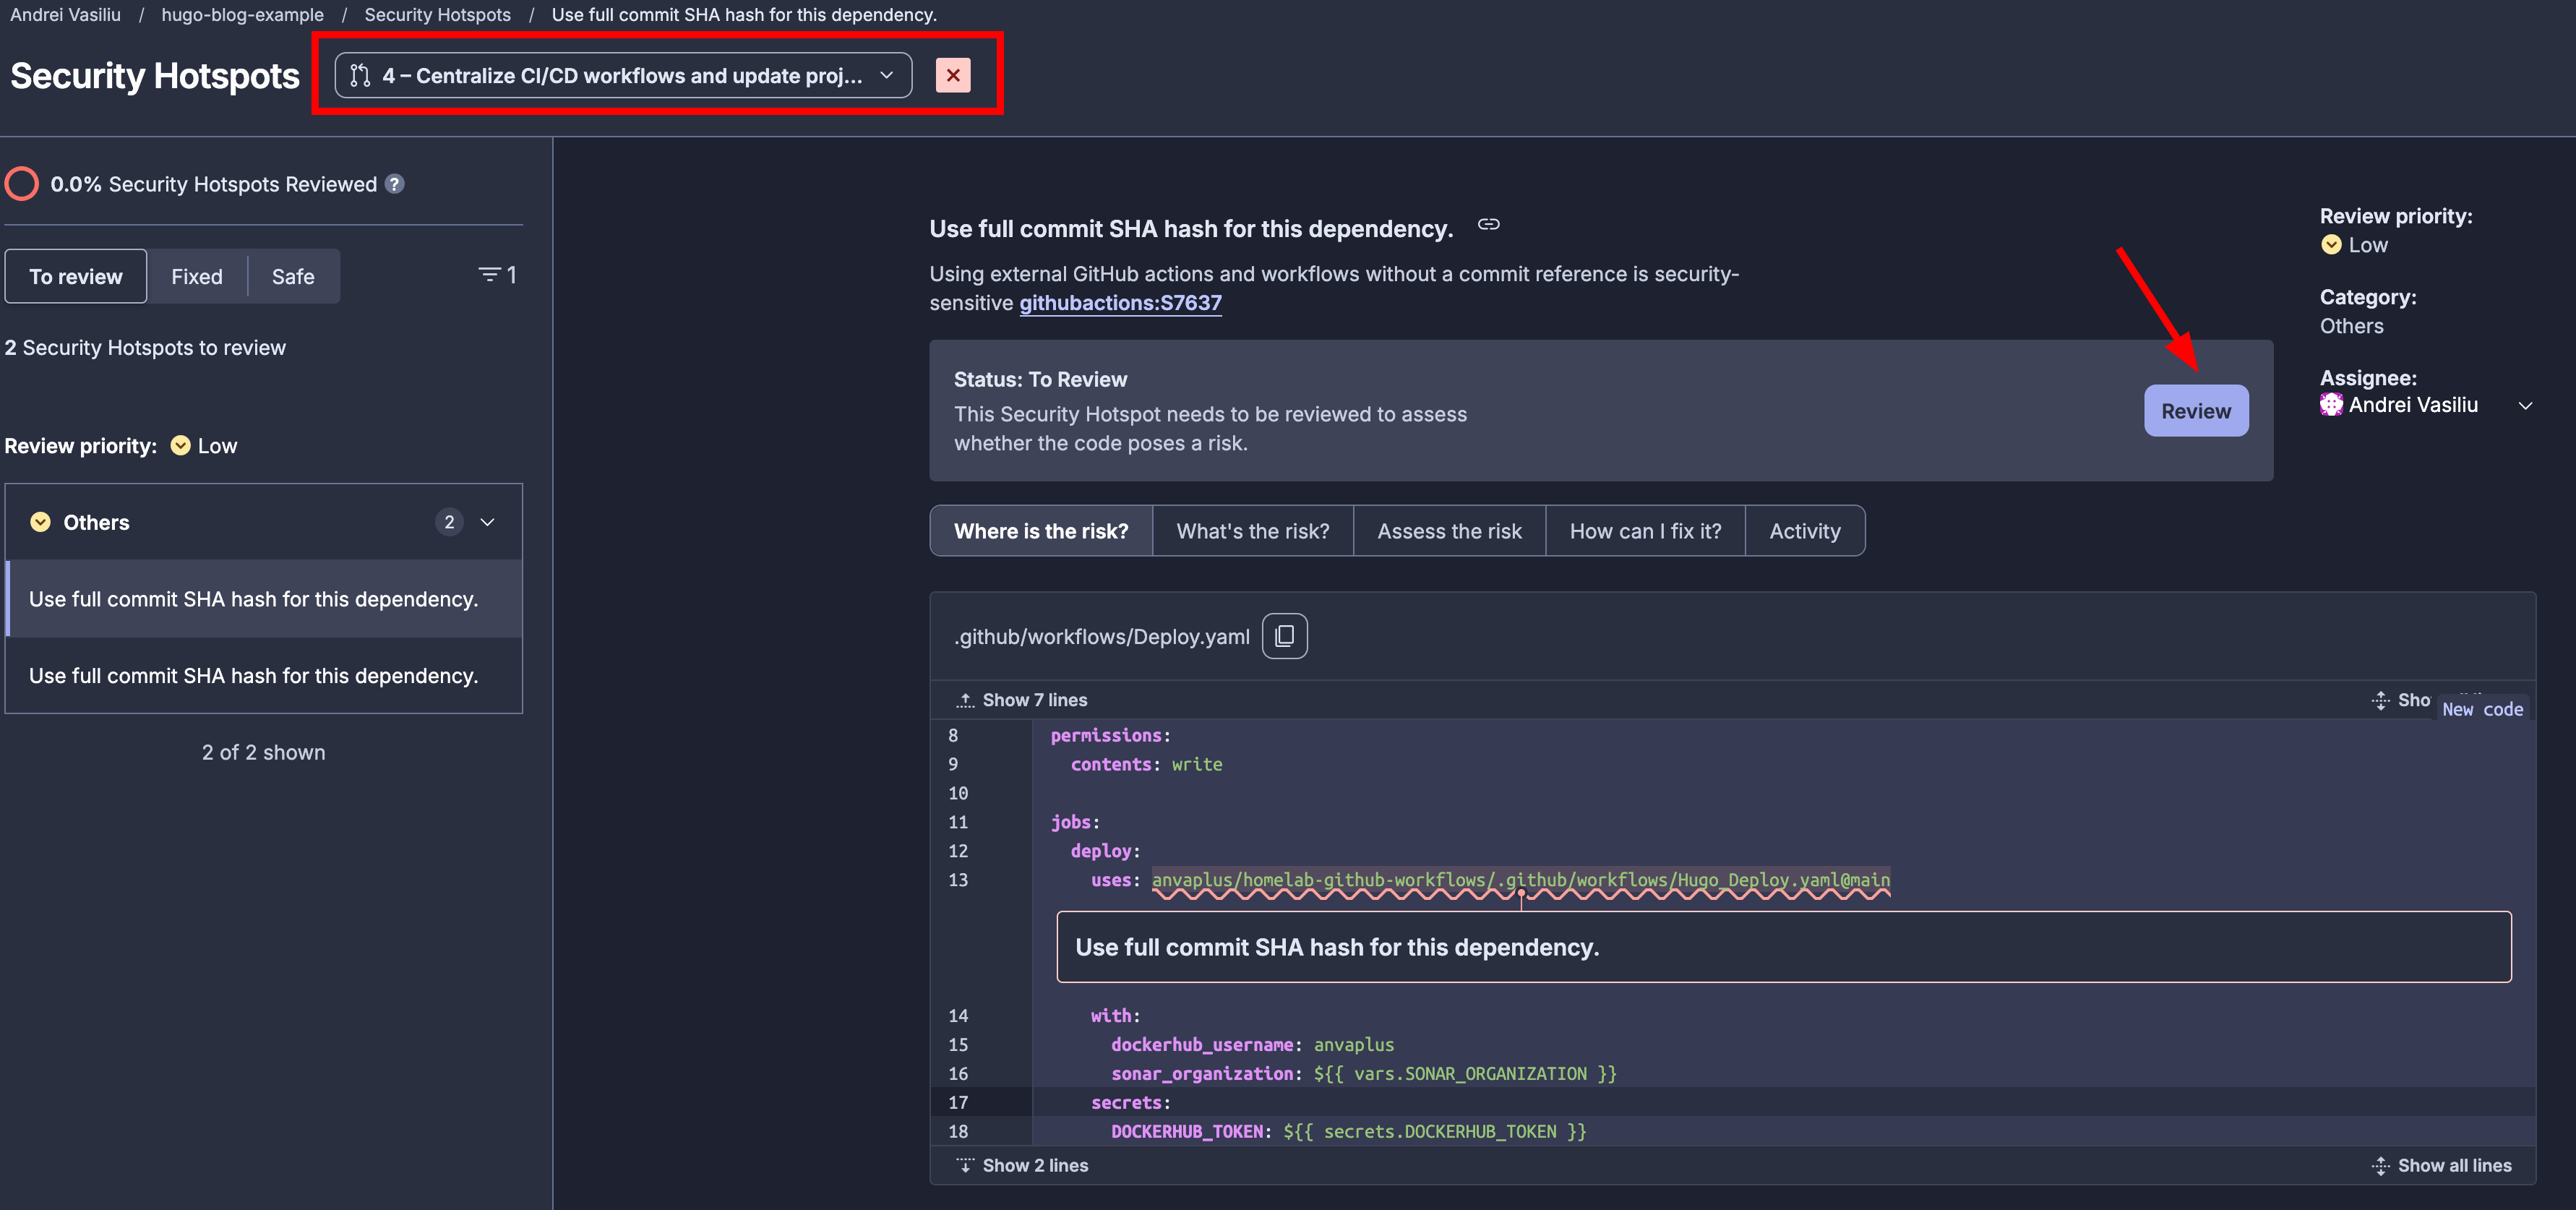Click the Low priority icon in left sidebar
Screen dimensions: 2576x1210
180,446
